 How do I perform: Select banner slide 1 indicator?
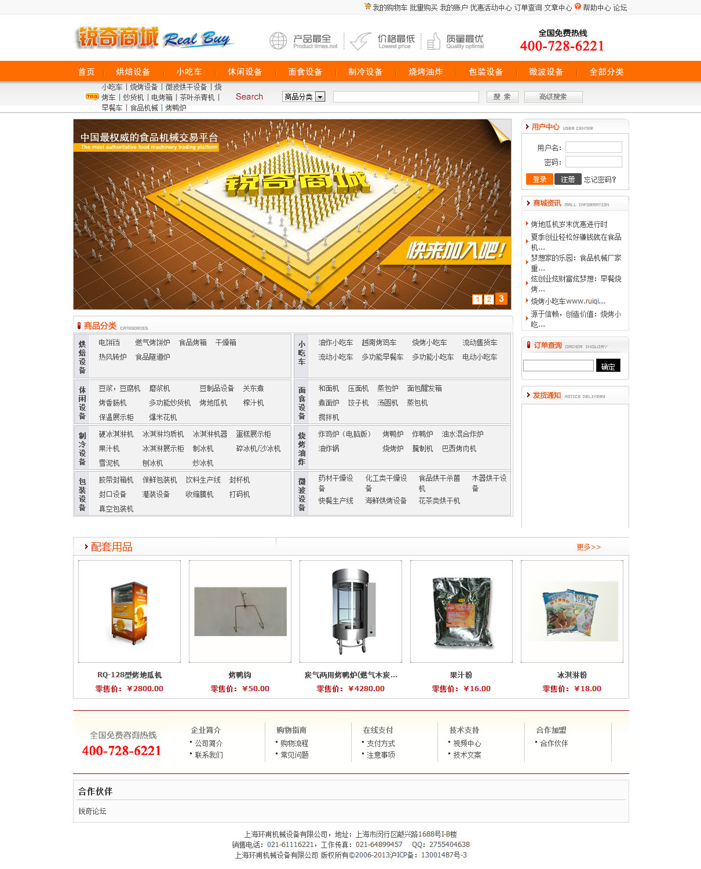477,300
